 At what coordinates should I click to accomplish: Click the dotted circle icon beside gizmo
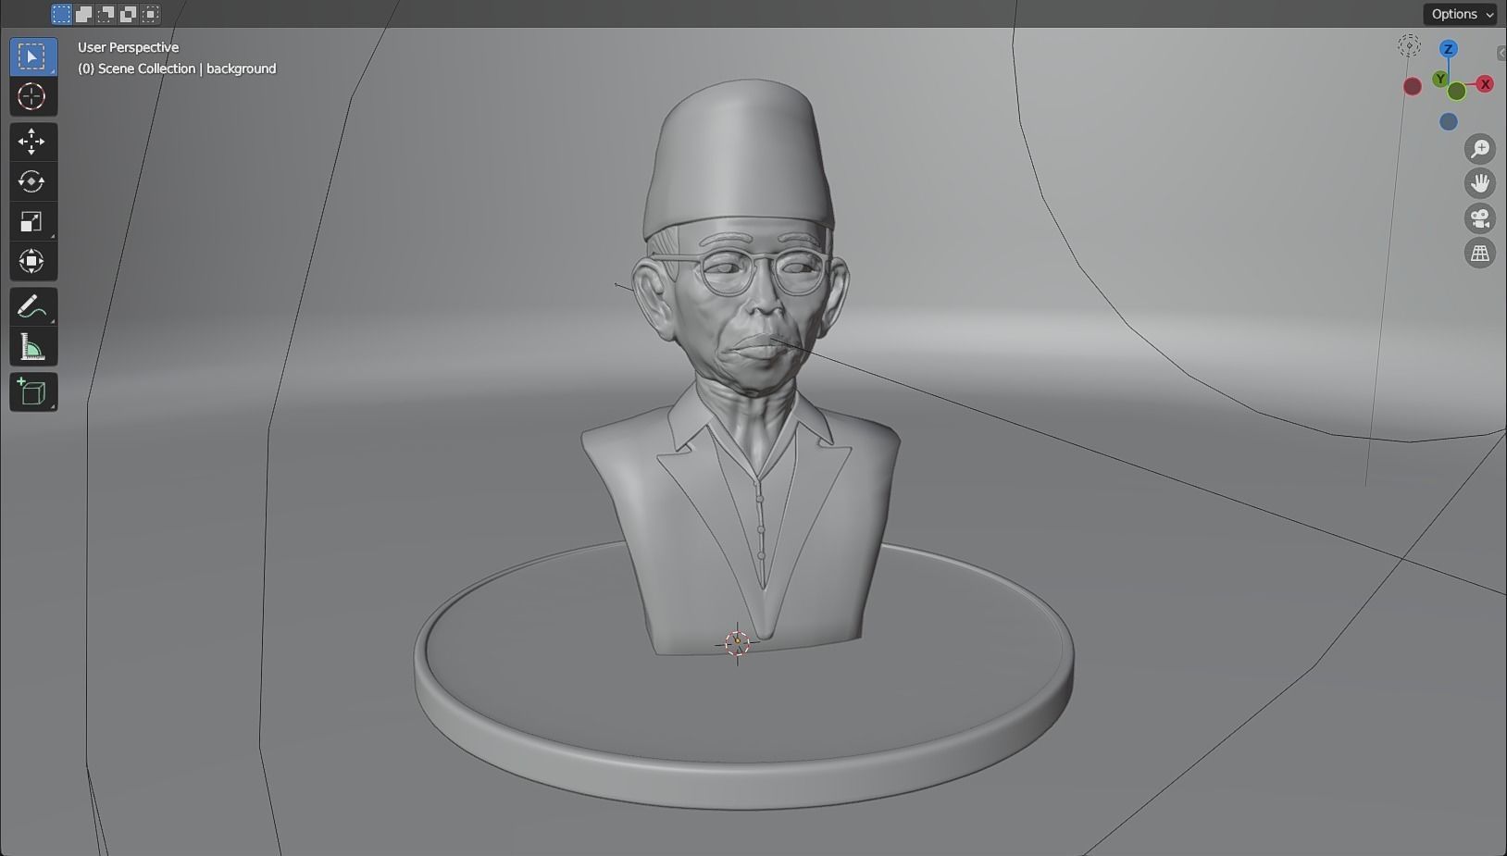pyautogui.click(x=1409, y=45)
